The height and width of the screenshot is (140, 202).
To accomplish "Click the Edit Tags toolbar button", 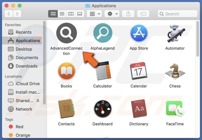I will point(143,14).
